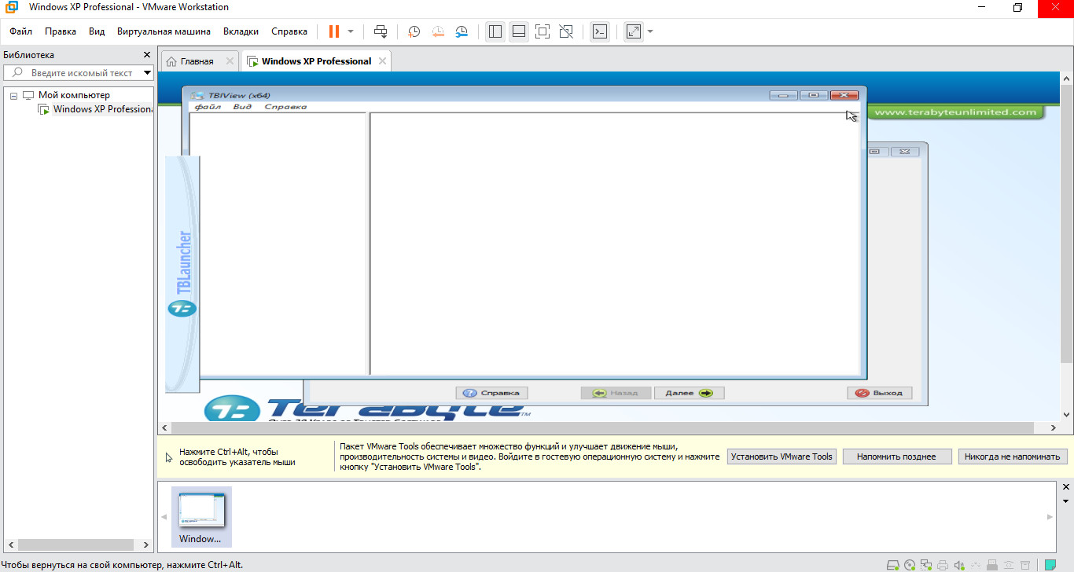Click Никогда не напоминать

pos(1013,456)
